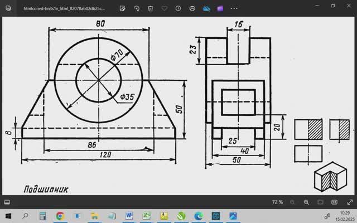The height and width of the screenshot is (223, 357).
Task: Open the Photos app home icon
Action: click(8, 8)
